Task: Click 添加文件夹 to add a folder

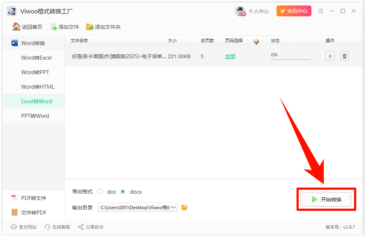Action: 103,27
